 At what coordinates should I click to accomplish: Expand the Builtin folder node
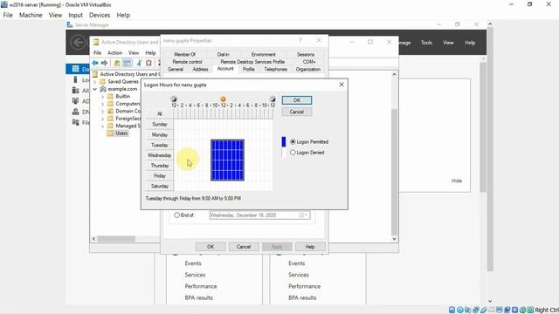tap(103, 97)
